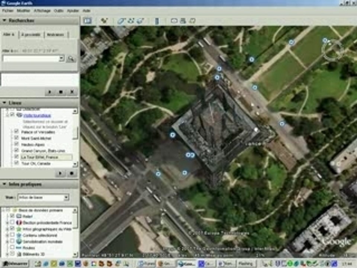Click the compass ring navigation control
This screenshot has width=357, height=268.
pos(332,50)
